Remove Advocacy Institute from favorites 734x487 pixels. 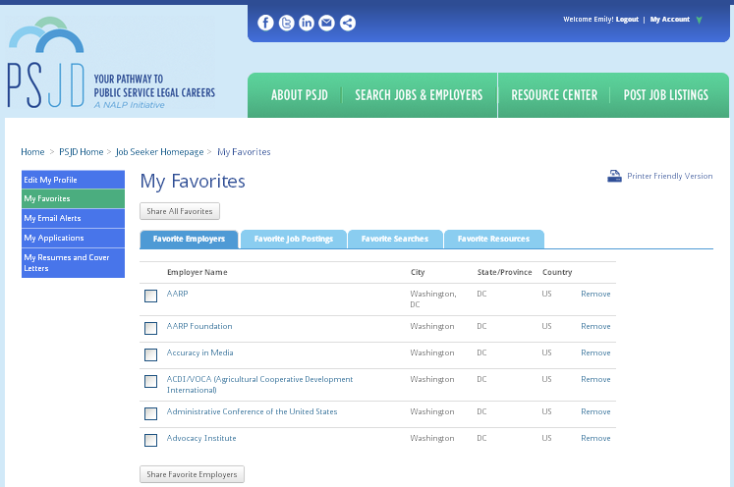click(x=595, y=438)
